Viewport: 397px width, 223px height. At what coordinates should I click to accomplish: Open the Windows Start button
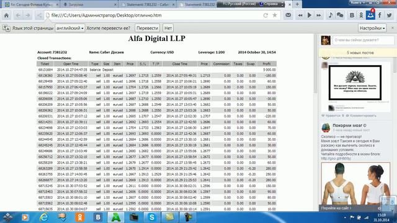(7, 217)
